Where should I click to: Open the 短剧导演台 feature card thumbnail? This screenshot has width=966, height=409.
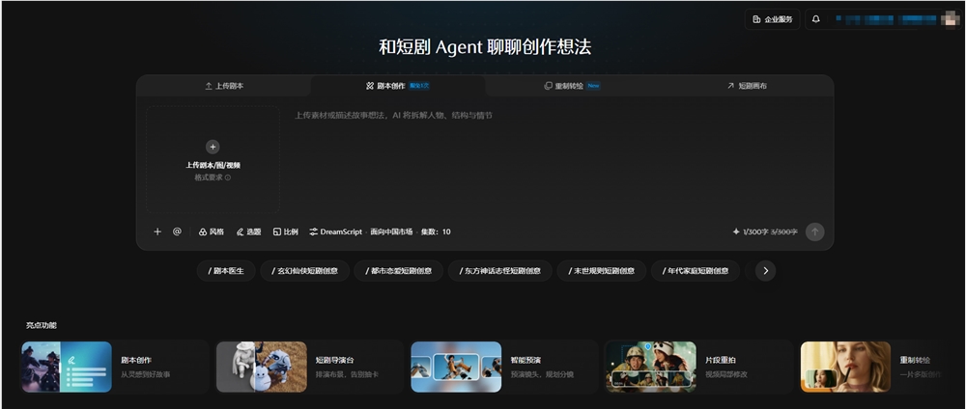point(262,368)
